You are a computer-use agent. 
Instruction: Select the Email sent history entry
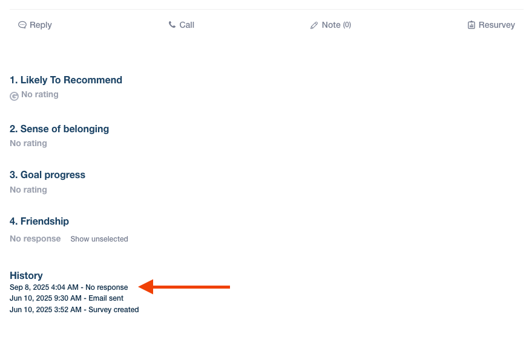tap(67, 298)
